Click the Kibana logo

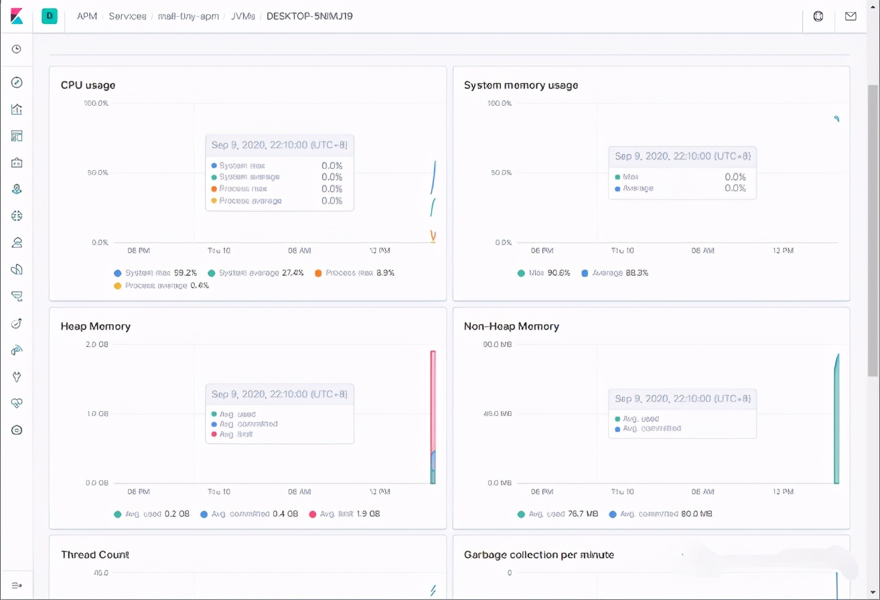click(17, 16)
